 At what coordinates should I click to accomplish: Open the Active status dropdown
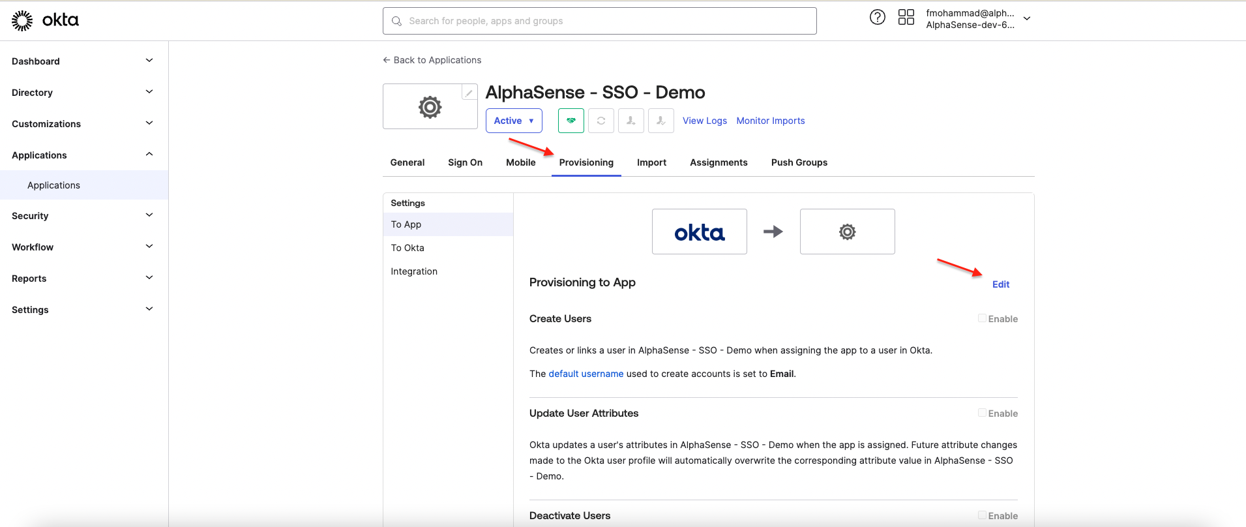[514, 121]
